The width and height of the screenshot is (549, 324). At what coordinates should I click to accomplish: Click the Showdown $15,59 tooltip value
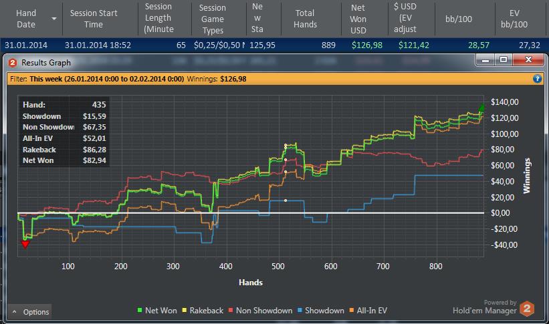(94, 116)
